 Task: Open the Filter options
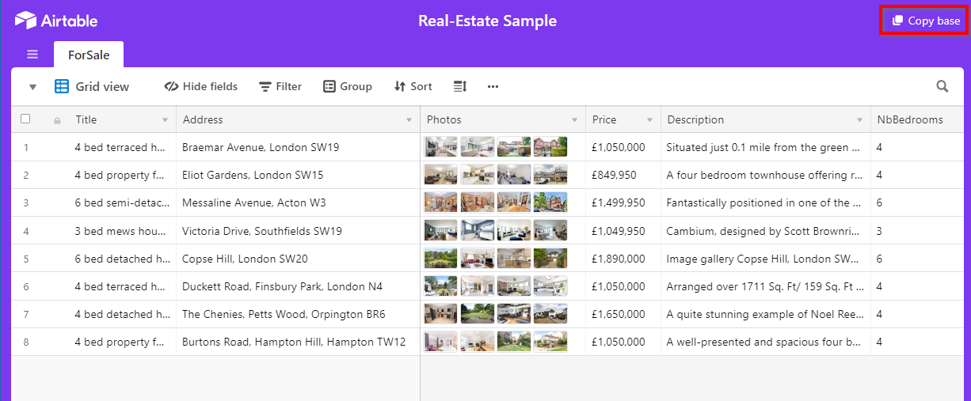tap(280, 86)
